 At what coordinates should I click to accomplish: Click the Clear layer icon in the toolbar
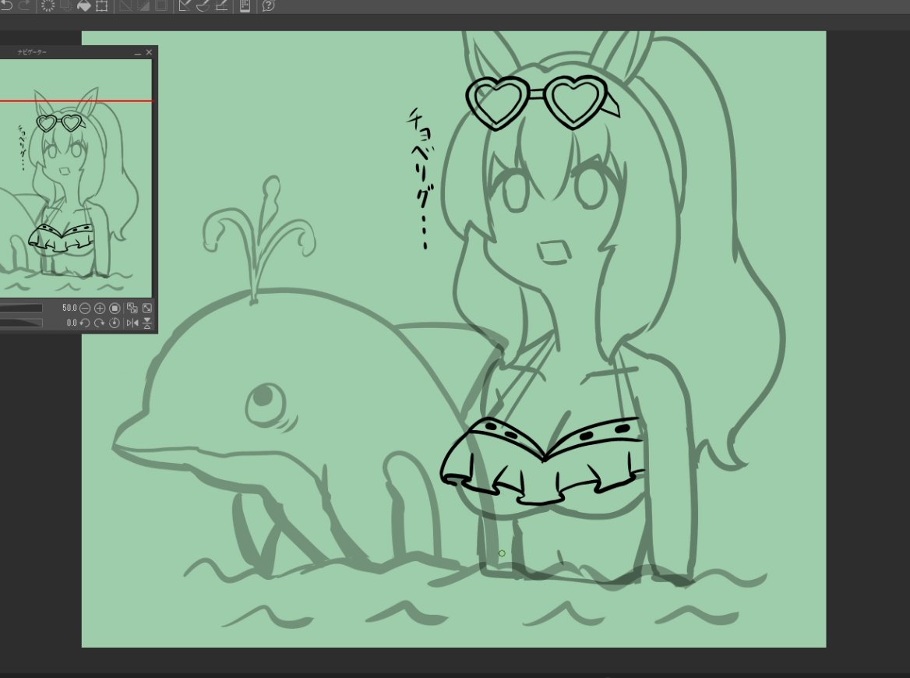pos(48,5)
